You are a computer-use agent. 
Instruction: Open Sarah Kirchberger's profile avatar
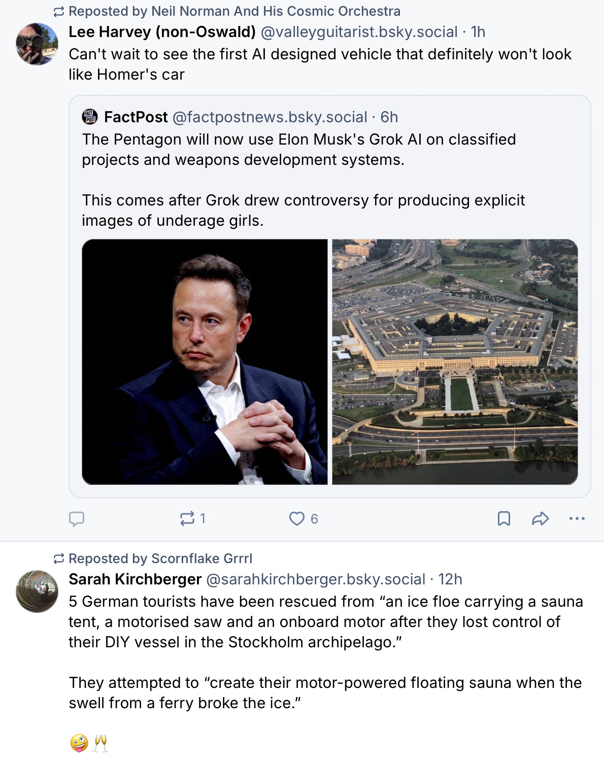pyautogui.click(x=37, y=591)
